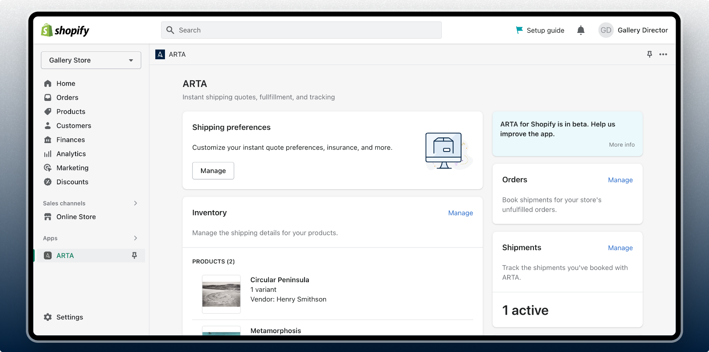Viewport: 709px width, 352px height.
Task: Open notifications bell
Action: pos(581,30)
